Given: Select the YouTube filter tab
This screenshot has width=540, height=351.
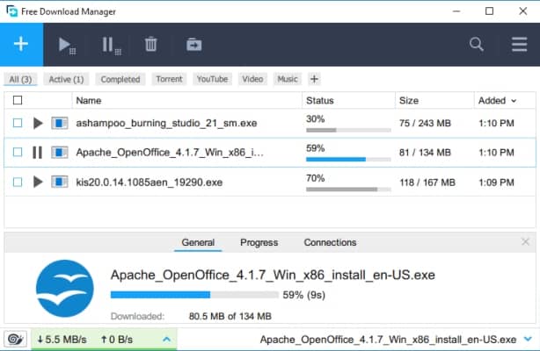Looking at the screenshot, I should click(x=213, y=79).
